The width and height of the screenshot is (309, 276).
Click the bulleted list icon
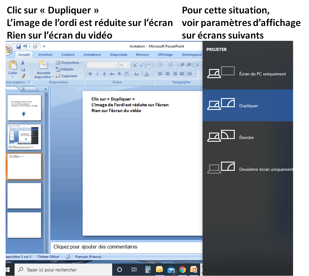(x=161, y=65)
